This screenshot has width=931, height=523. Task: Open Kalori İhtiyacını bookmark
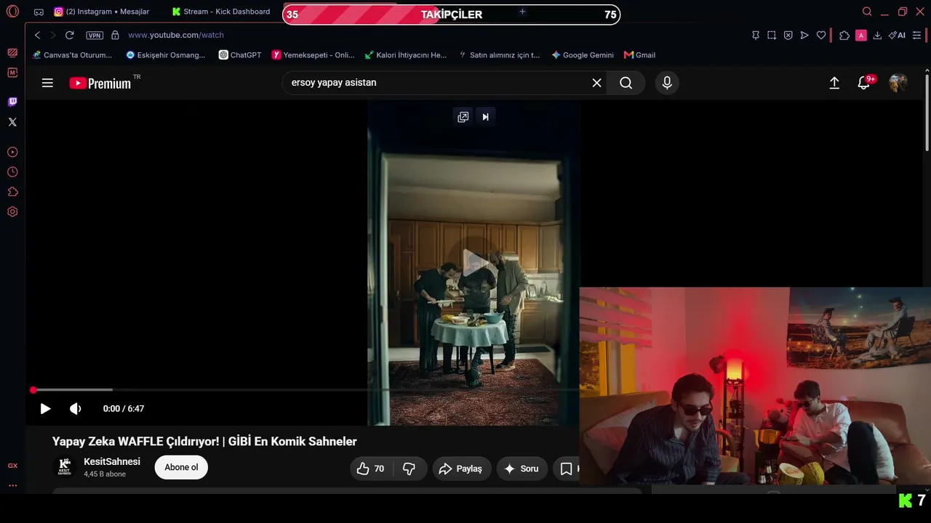pos(406,54)
